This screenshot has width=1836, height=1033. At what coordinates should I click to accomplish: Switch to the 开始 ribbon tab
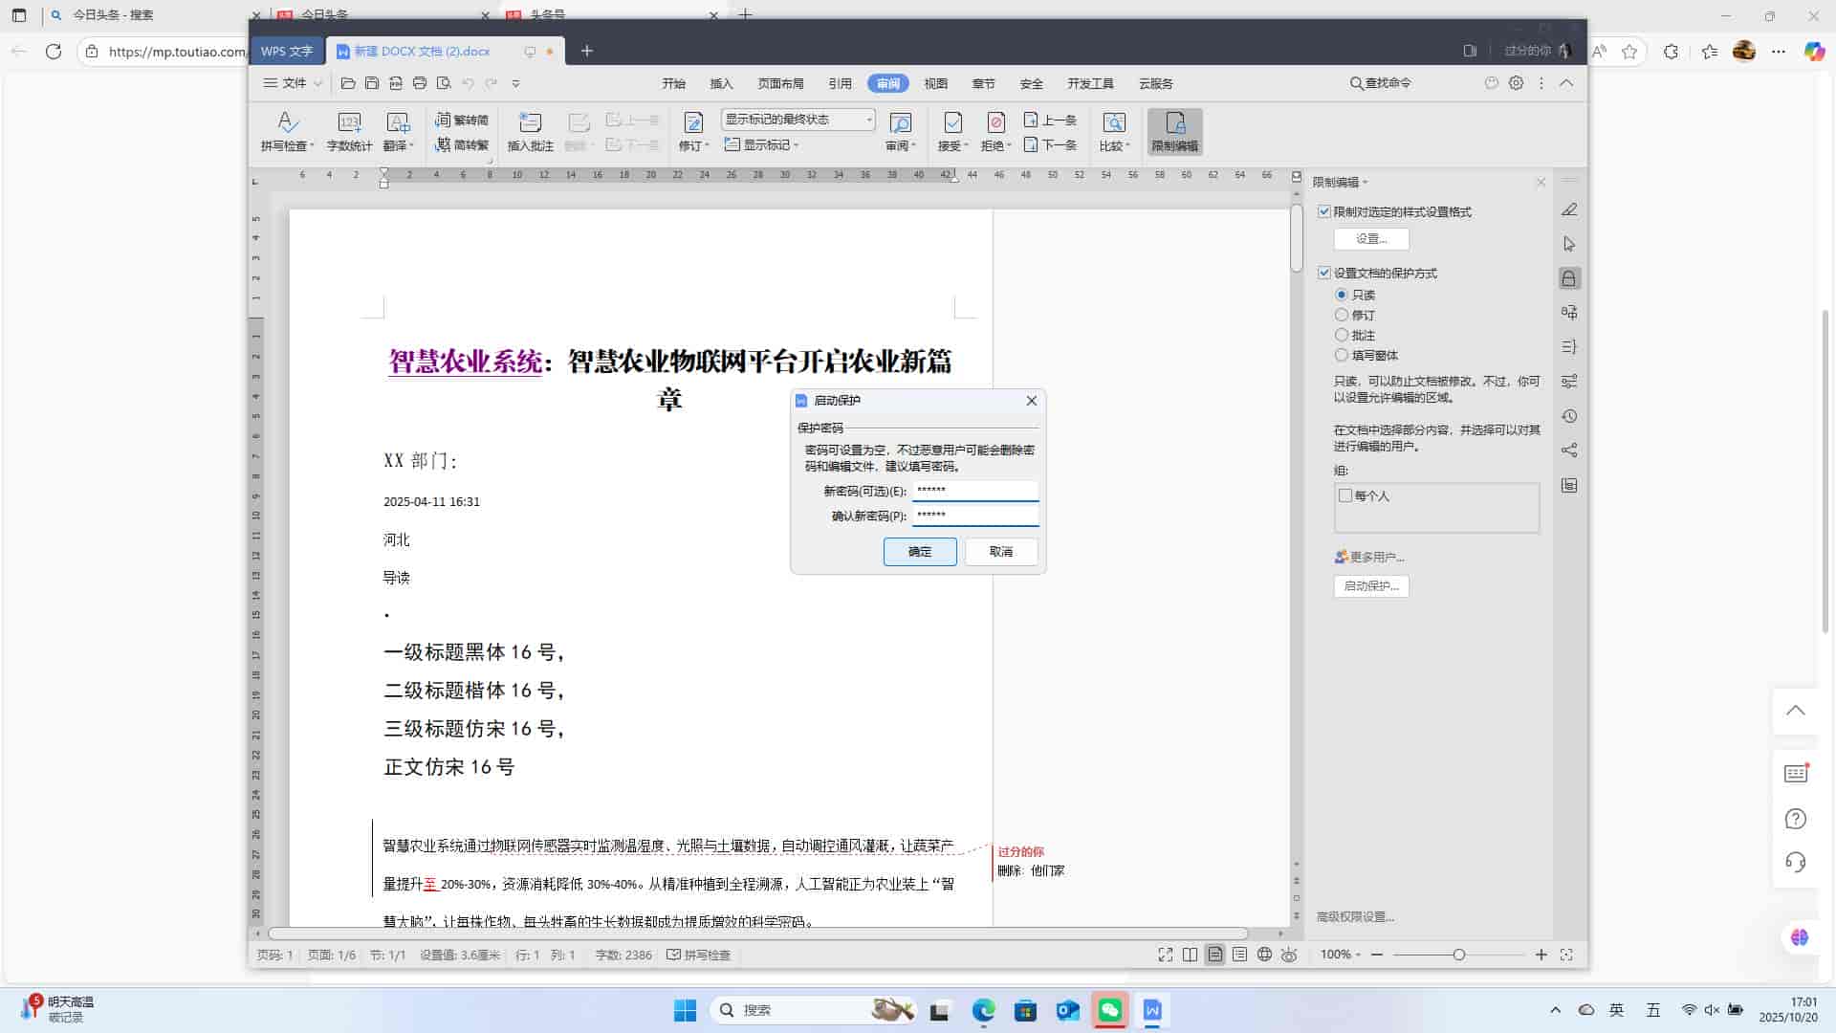[x=674, y=83]
